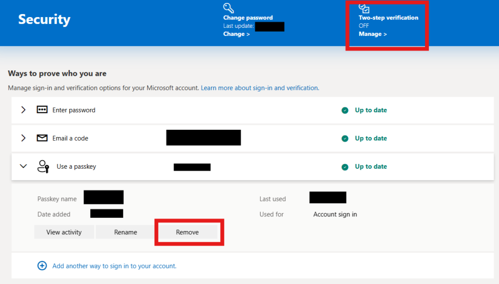Viewport: 499px width, 284px height.
Task: Expand the Enter password row chevron
Action: pyautogui.click(x=23, y=110)
